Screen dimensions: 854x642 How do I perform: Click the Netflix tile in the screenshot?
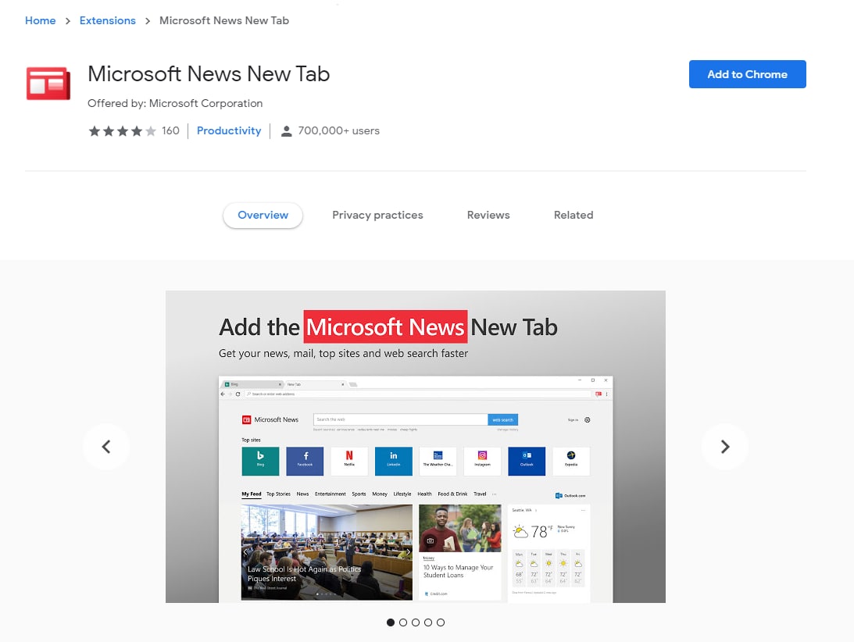click(x=349, y=462)
